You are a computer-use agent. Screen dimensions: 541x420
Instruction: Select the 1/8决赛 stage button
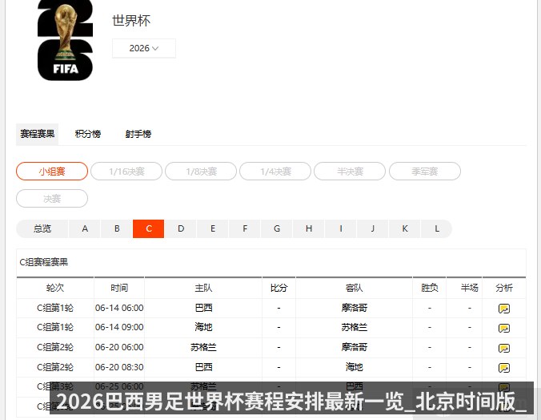pos(201,171)
